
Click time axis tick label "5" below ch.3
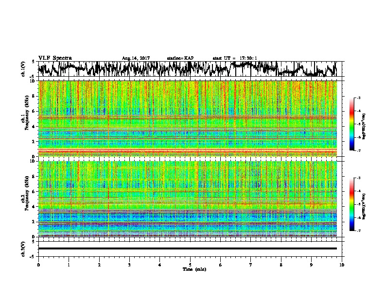190,265
